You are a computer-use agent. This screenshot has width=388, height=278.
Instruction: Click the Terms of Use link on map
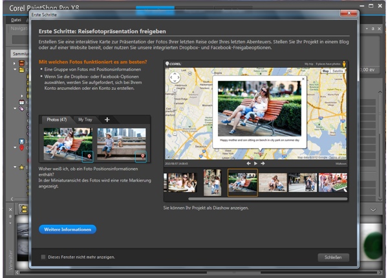coord(338,157)
